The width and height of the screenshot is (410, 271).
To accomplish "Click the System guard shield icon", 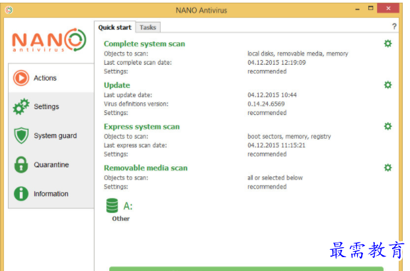I will 21,135.
